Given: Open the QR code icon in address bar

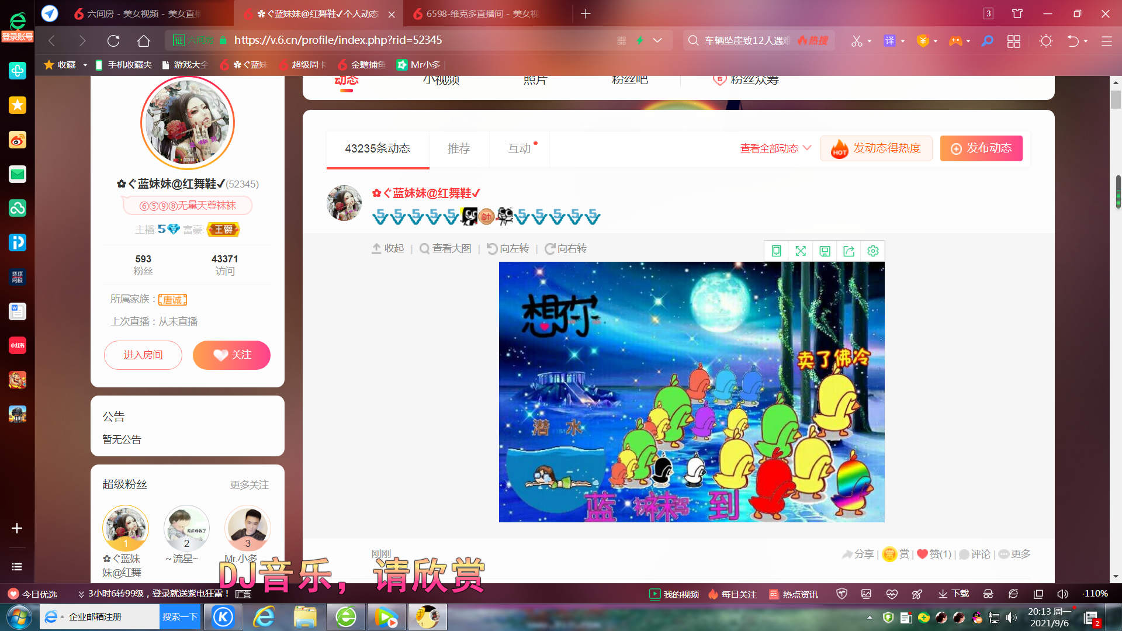Looking at the screenshot, I should click(x=621, y=40).
